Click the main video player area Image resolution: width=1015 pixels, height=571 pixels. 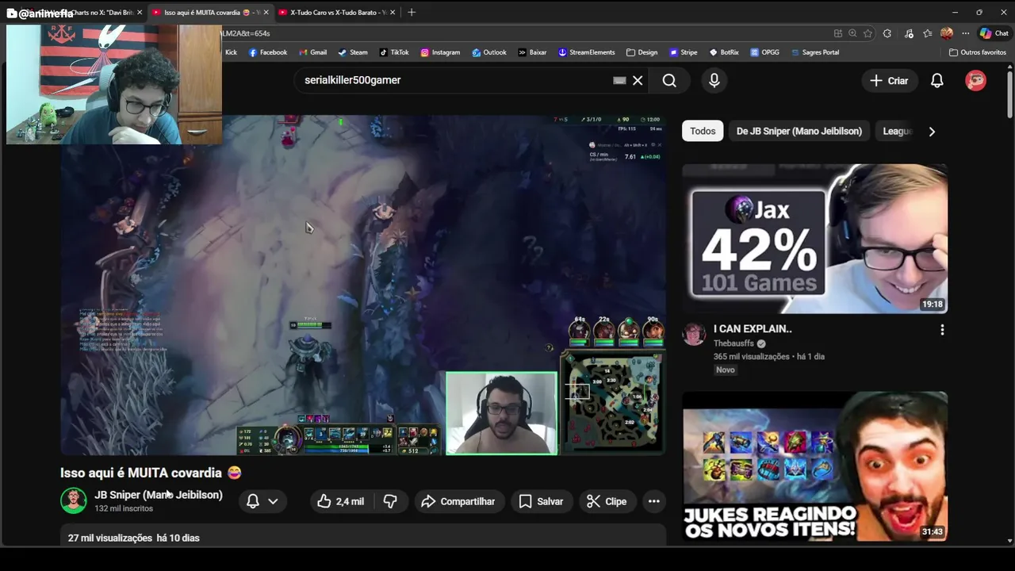coord(363,285)
